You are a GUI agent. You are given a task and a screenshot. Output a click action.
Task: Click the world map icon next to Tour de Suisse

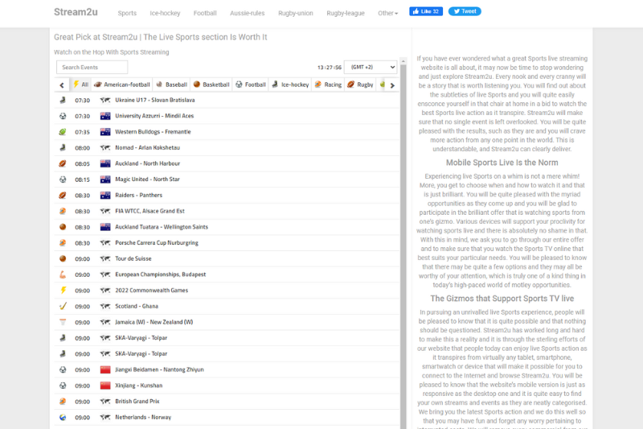[105, 259]
